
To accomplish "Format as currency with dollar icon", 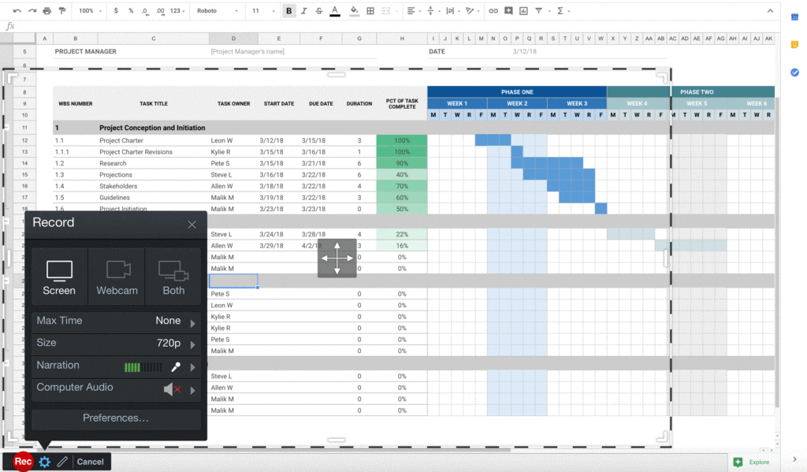I will coord(116,11).
